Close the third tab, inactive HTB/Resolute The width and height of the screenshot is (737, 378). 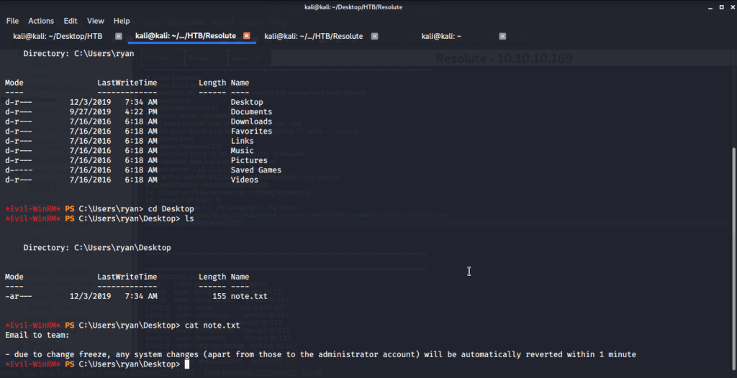pos(374,36)
